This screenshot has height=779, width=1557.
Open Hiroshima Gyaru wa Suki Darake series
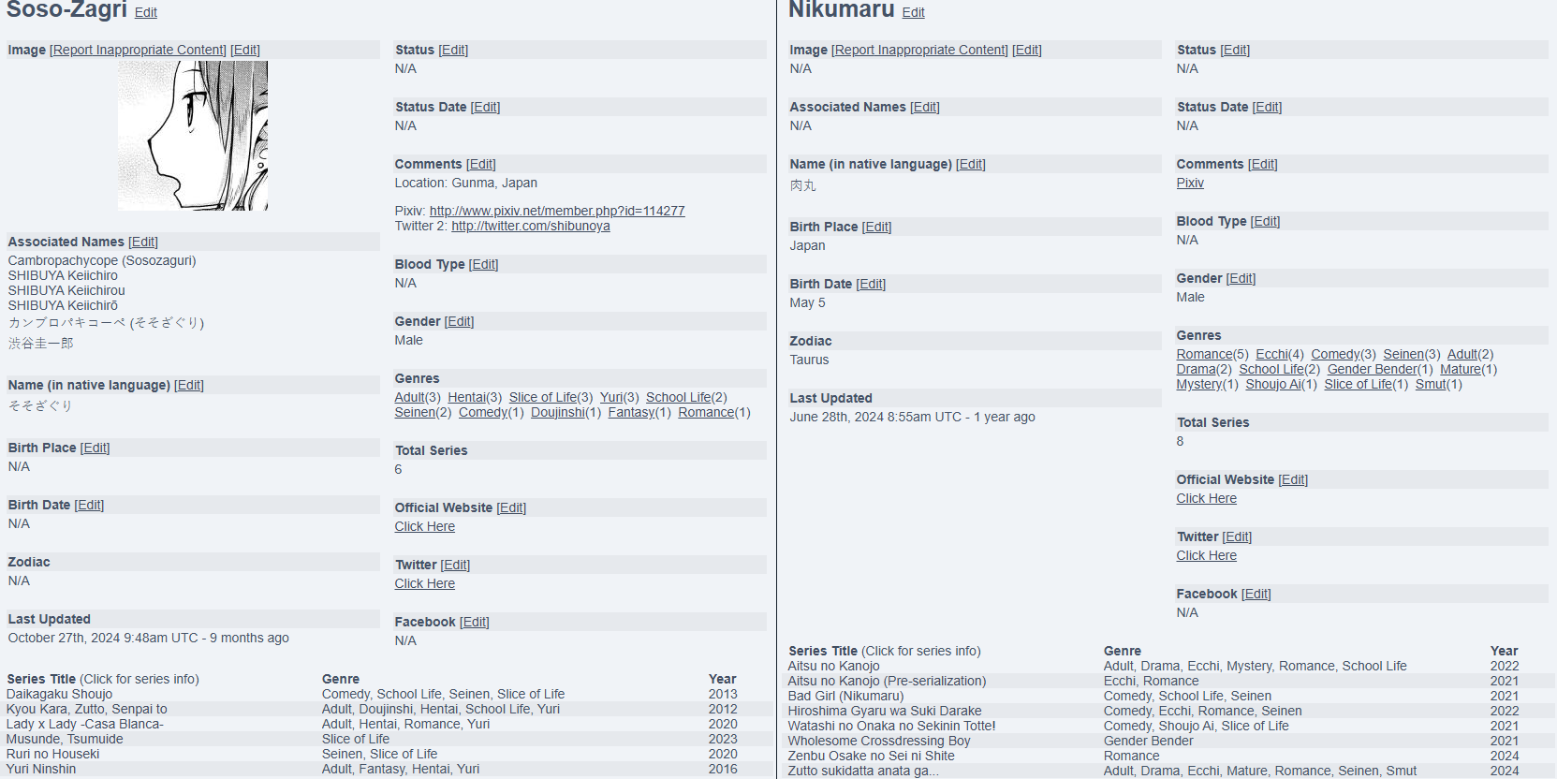(x=885, y=711)
